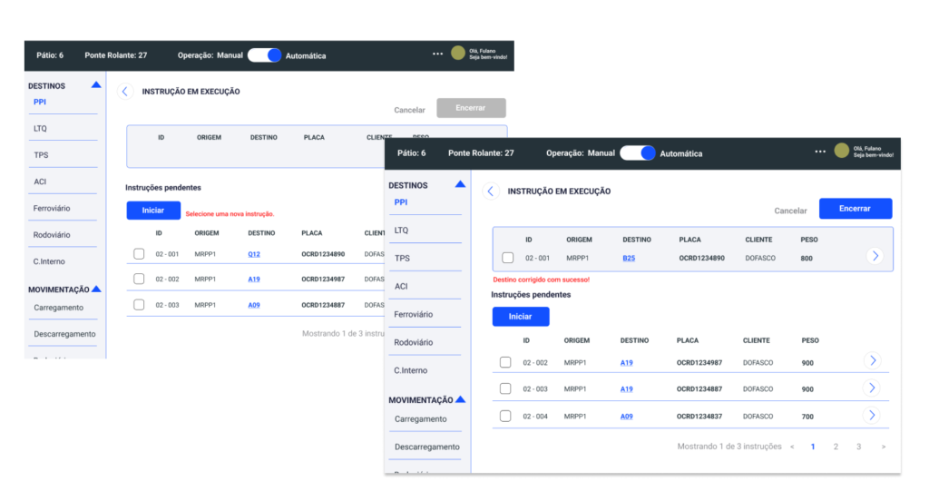This screenshot has height=491, width=929.
Task: Click the back arrow in the foreground window
Action: click(x=491, y=191)
